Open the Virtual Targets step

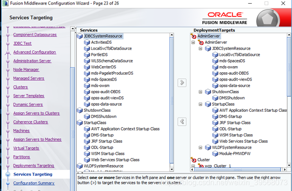point(26,148)
